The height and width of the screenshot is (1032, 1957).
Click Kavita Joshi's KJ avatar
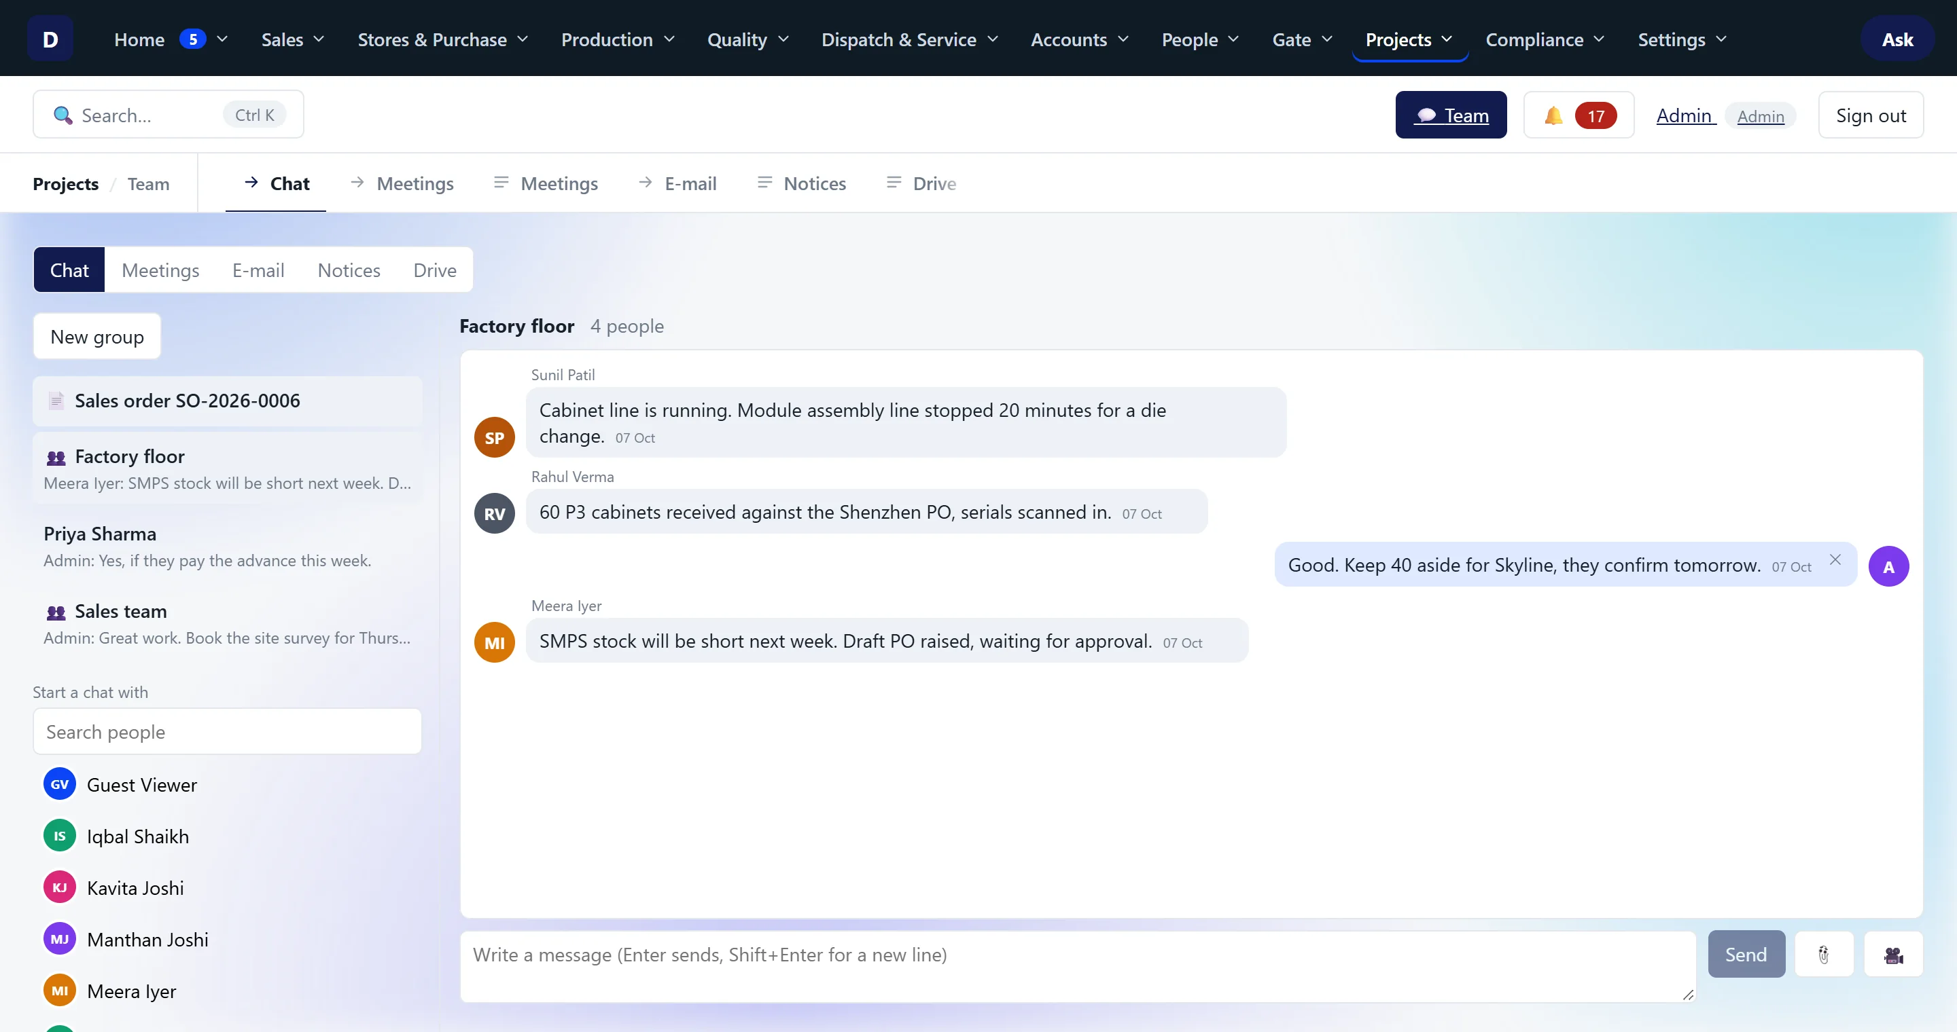(59, 888)
